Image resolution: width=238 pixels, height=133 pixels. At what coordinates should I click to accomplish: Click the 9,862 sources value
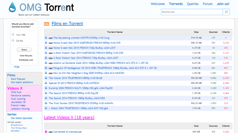pyautogui.click(x=213, y=78)
